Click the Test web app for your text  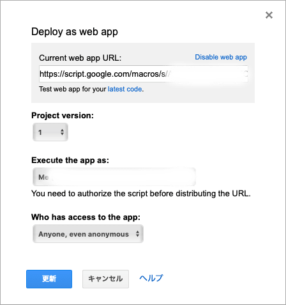tap(73, 89)
